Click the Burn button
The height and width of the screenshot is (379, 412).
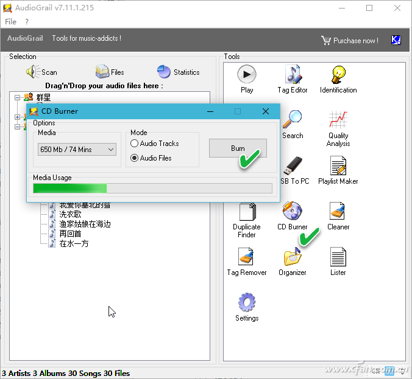(x=238, y=148)
